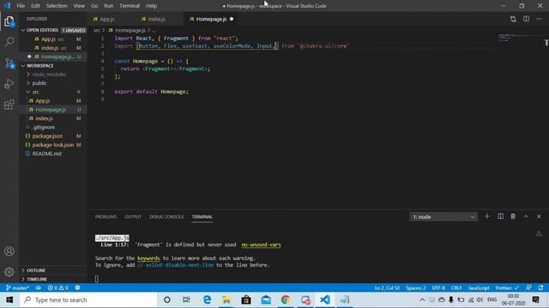Open the Terminal menu
Screen dimensions: 549x308
click(x=130, y=6)
